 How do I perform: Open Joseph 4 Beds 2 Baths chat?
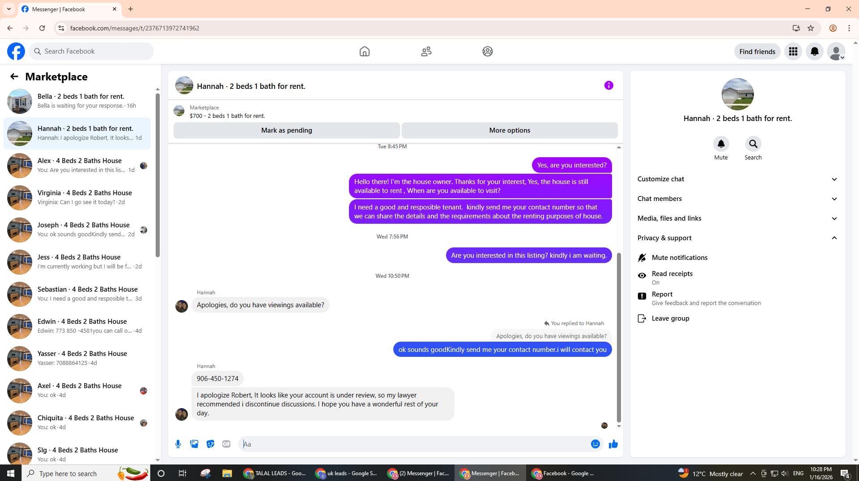pyautogui.click(x=77, y=230)
